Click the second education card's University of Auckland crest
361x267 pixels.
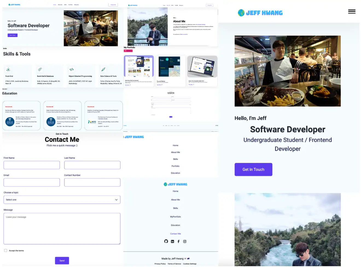point(51,122)
